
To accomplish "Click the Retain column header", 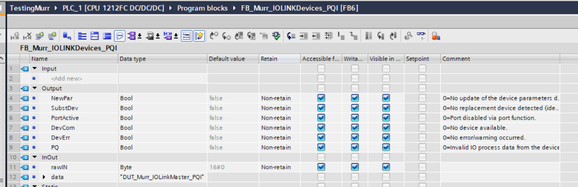I will tap(280, 58).
